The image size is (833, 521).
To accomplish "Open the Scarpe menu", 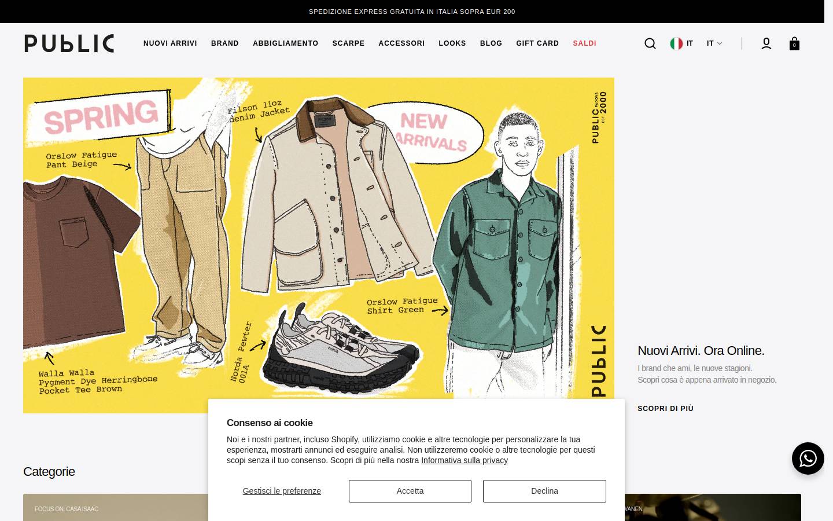I will 348,43.
